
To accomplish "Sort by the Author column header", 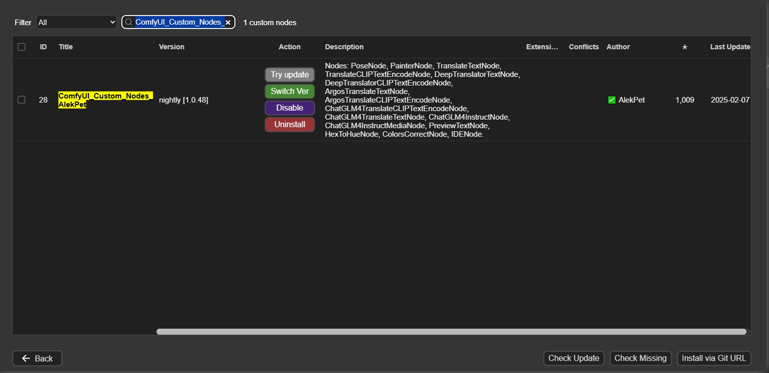I will (x=618, y=47).
